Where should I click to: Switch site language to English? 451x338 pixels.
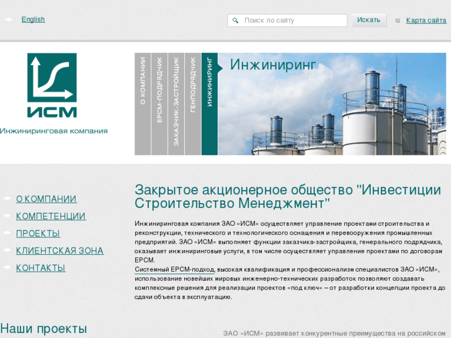(33, 20)
